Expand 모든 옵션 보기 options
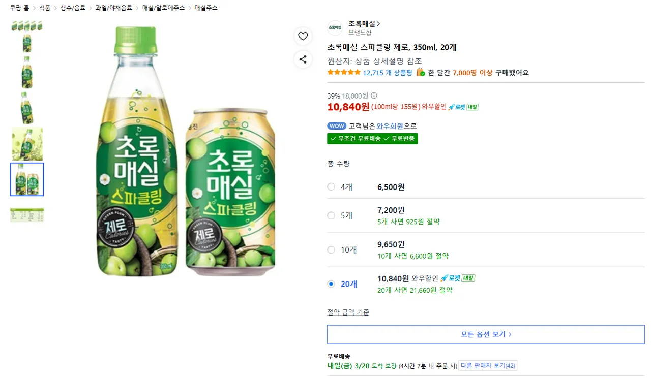The image size is (651, 378). point(486,334)
